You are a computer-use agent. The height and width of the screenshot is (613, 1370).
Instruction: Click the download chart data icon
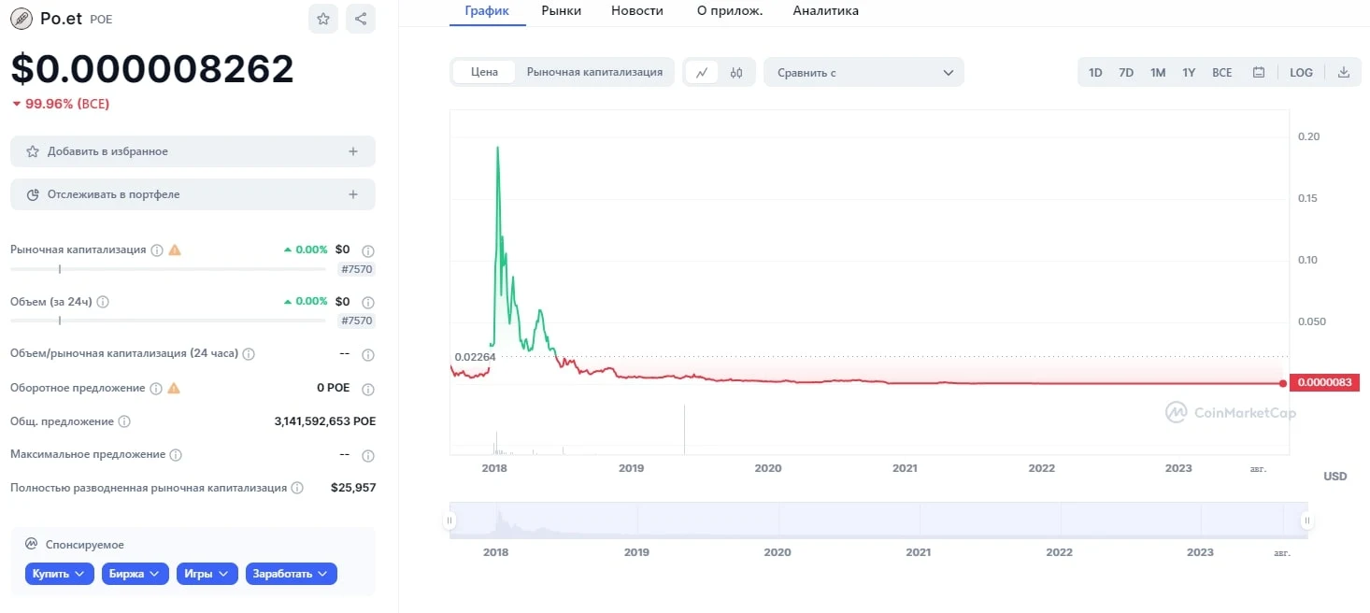click(x=1344, y=72)
